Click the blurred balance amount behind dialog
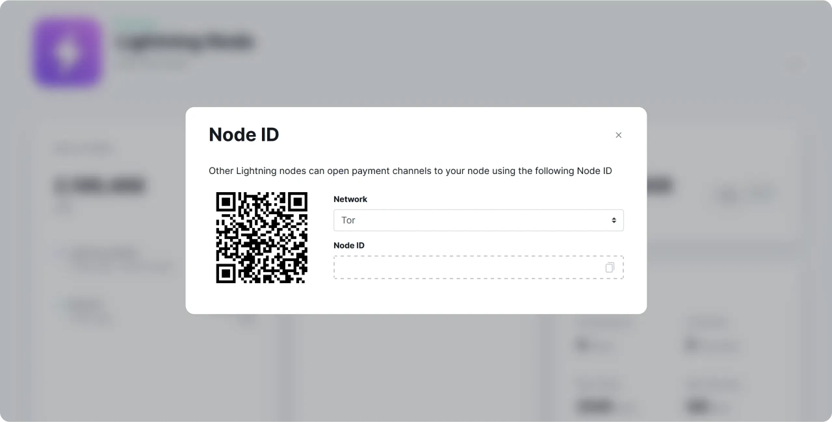The width and height of the screenshot is (832, 422). 99,186
